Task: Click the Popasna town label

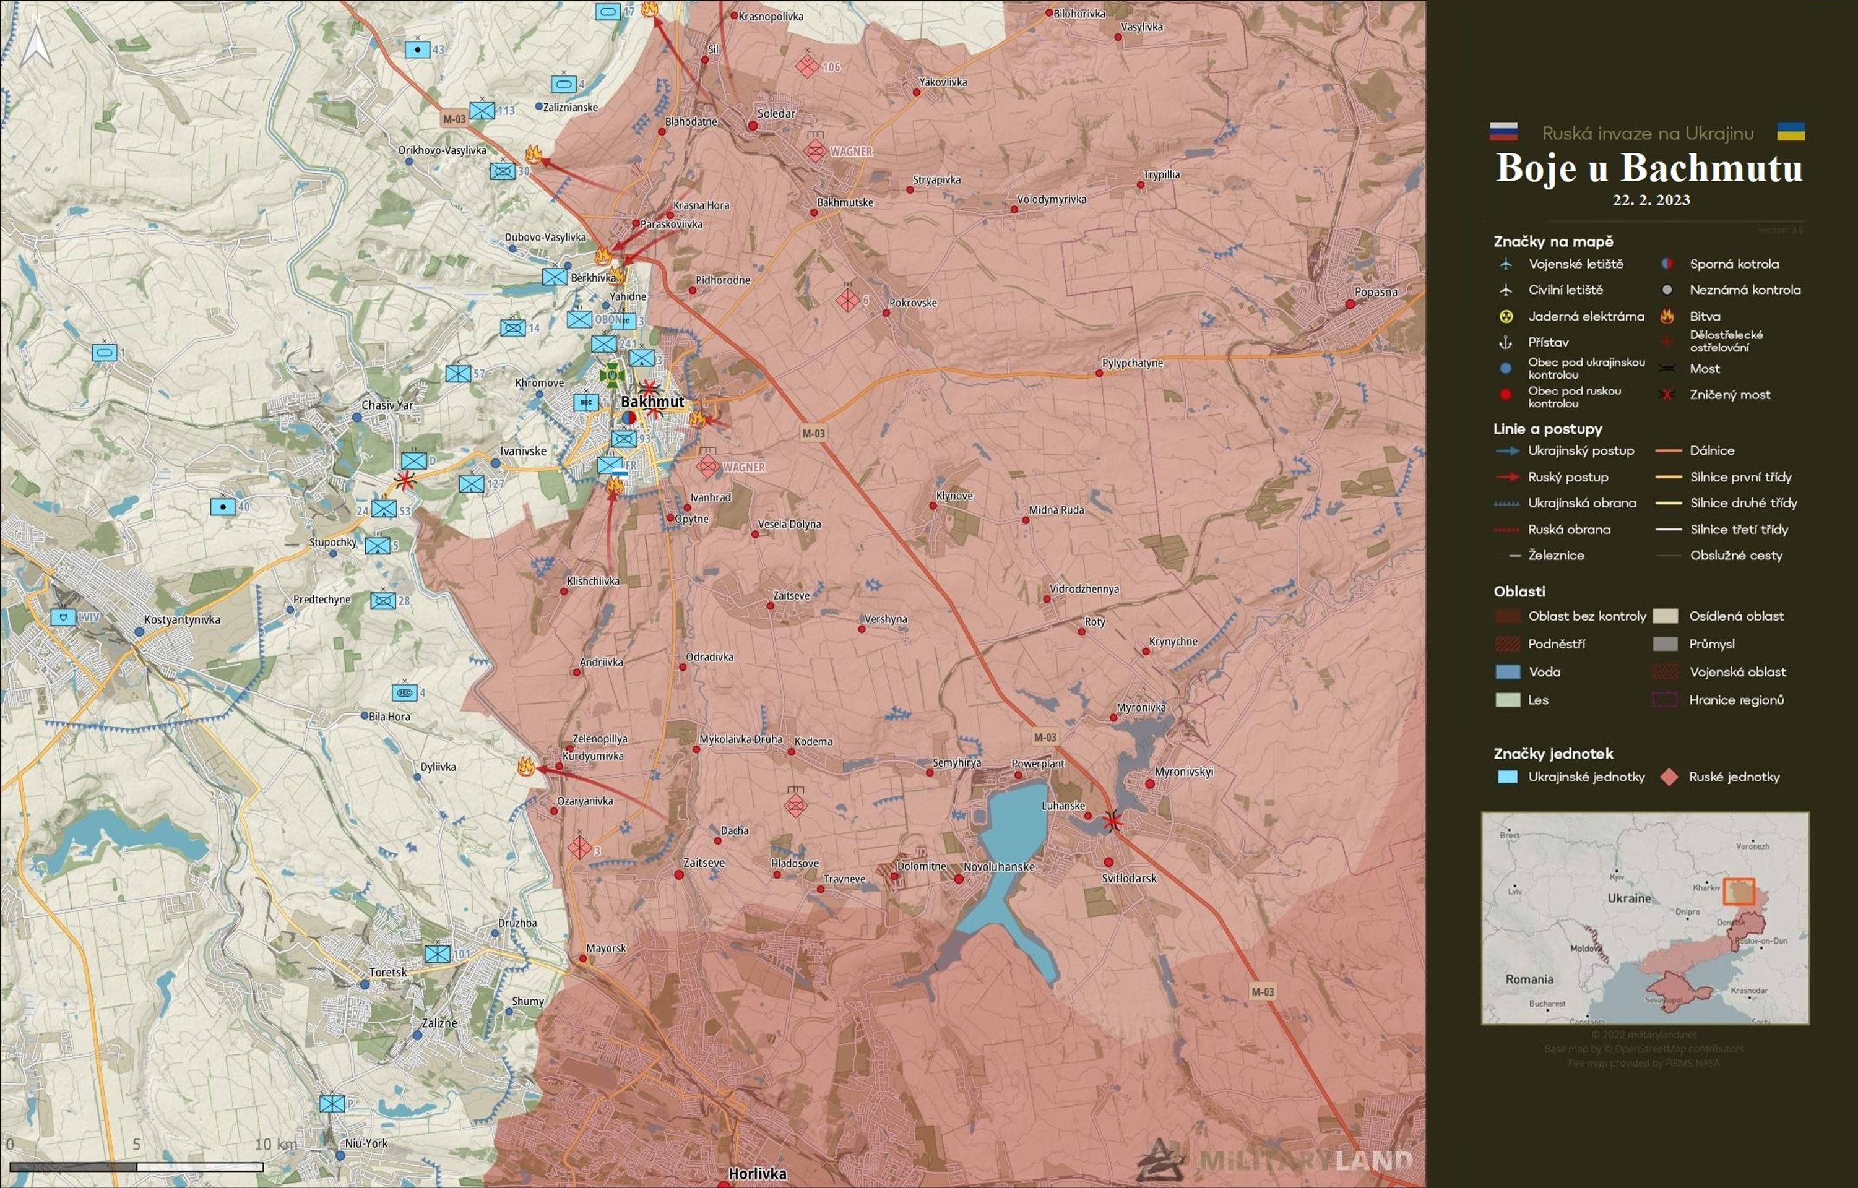Action: pos(1376,291)
